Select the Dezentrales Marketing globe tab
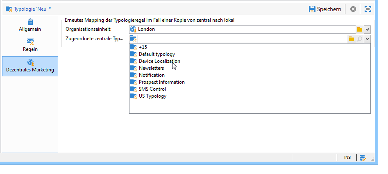The height and width of the screenshot is (174, 388). (x=30, y=66)
